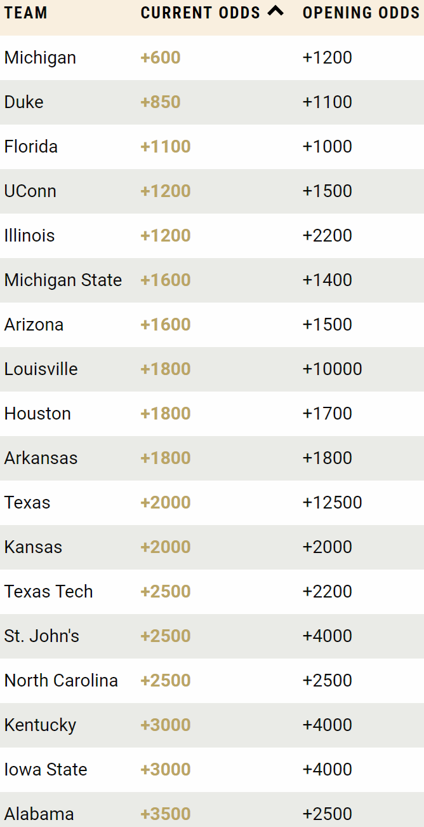This screenshot has height=827, width=424.
Task: Select Florida's current odds +1100
Action: [166, 147]
